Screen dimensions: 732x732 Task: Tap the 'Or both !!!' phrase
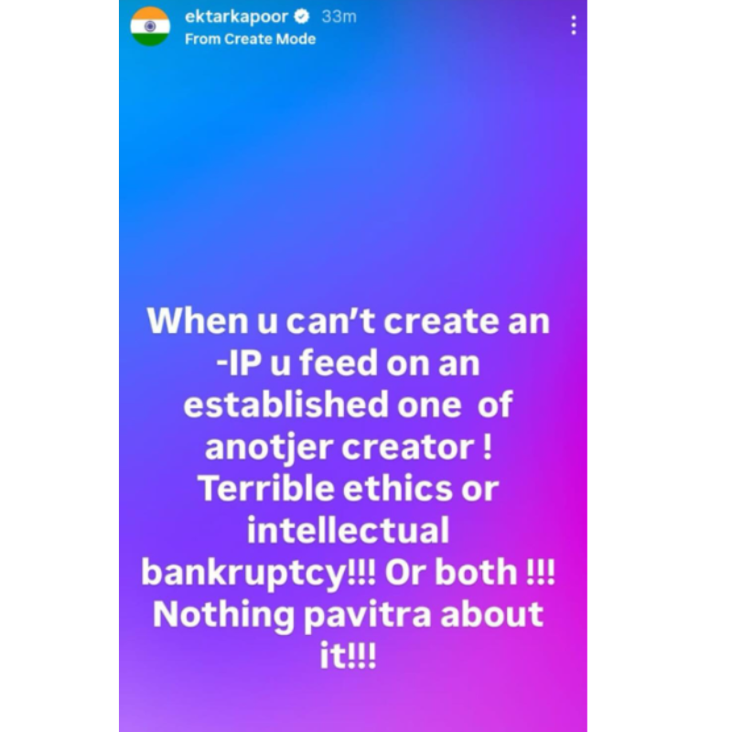[x=470, y=572]
